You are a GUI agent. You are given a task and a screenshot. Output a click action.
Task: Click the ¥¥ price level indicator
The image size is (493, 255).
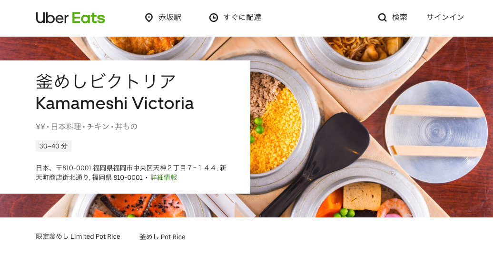click(40, 127)
